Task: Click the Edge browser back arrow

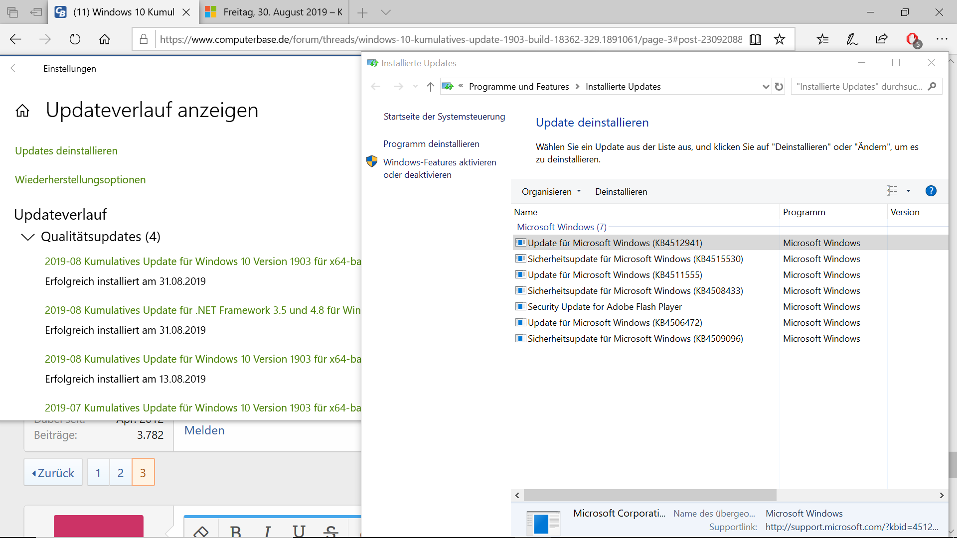Action: 15,39
